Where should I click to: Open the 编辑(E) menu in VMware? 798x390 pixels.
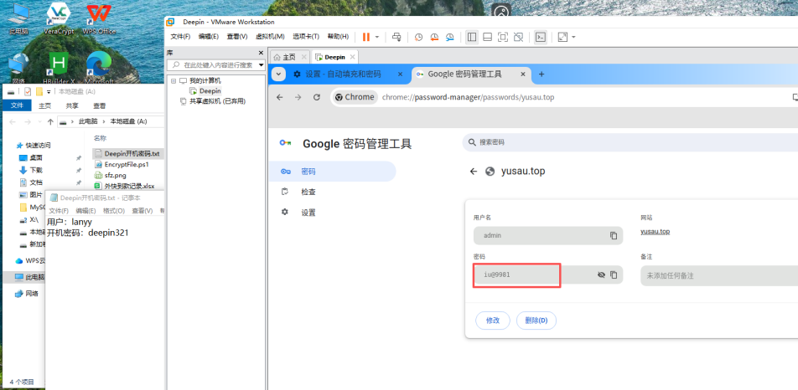(208, 37)
